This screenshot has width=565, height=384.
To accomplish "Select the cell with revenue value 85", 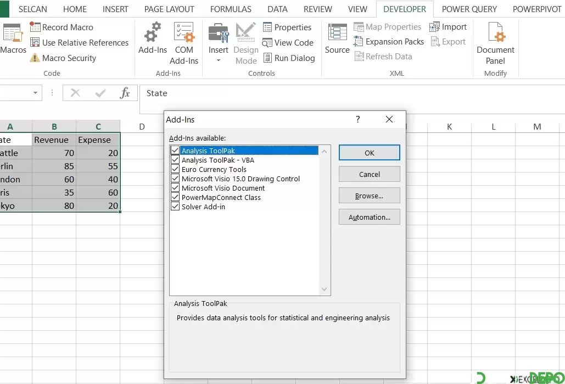I will (x=54, y=166).
